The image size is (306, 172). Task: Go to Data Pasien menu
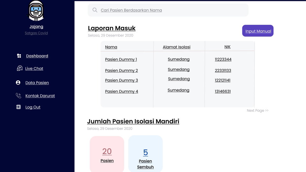tap(37, 83)
